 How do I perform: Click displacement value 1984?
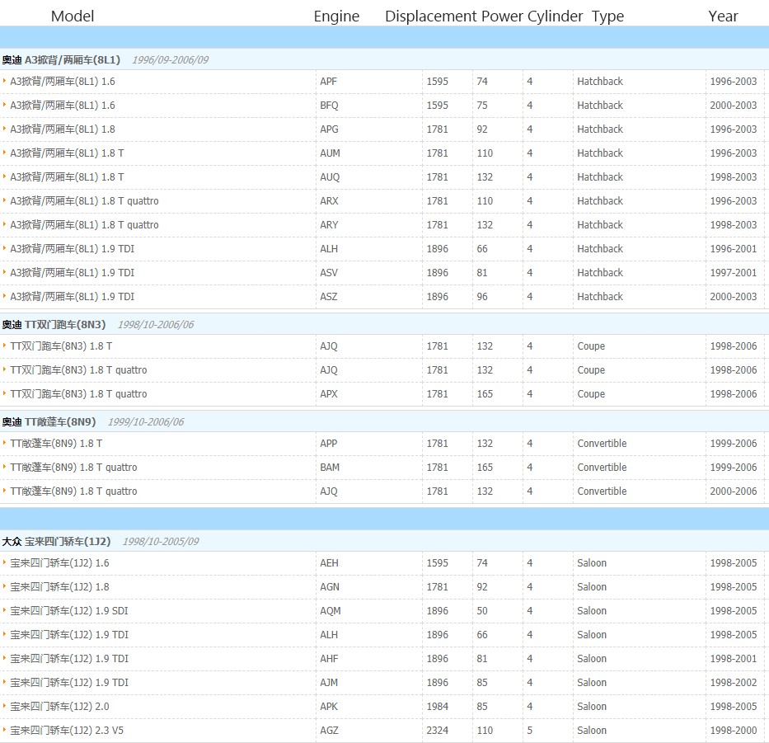coord(438,706)
